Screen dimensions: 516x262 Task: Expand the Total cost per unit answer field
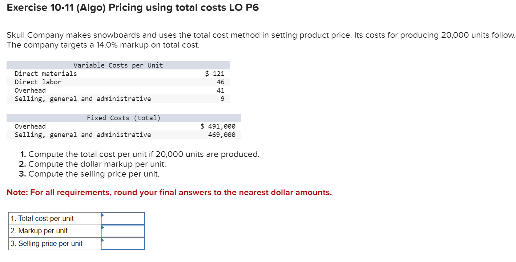click(123, 218)
